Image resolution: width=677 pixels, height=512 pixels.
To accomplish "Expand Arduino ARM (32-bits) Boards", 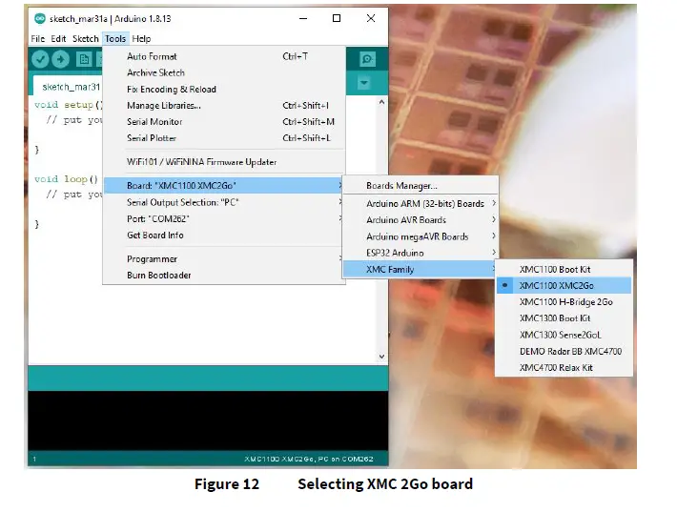I will [x=421, y=204].
